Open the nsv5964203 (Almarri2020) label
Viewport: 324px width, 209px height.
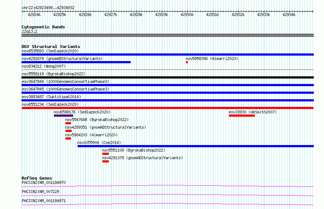point(91,135)
